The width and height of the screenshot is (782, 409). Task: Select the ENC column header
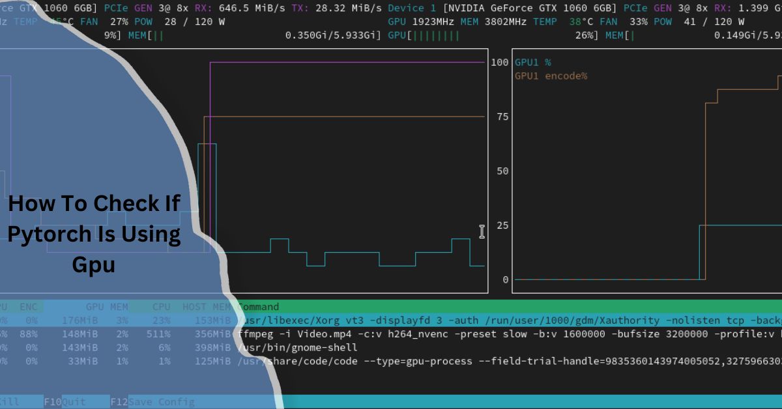pos(28,307)
